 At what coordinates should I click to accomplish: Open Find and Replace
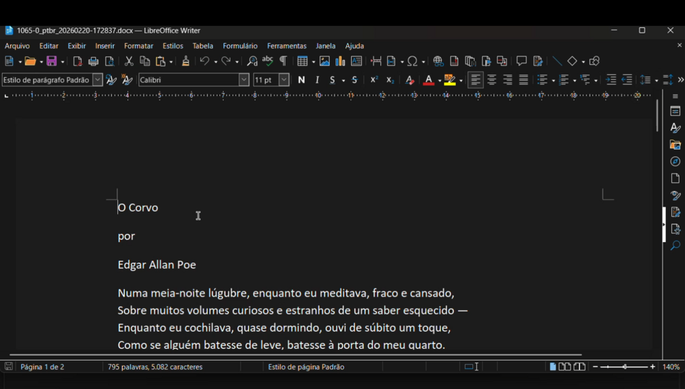point(252,61)
